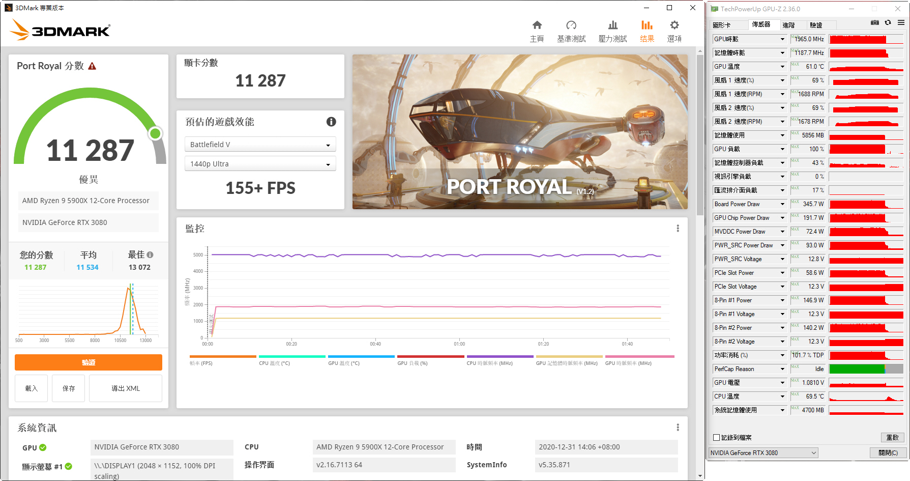910x481 pixels.
Task: Click the 101.7 % TDP value in GPU-Z
Action: (808, 355)
